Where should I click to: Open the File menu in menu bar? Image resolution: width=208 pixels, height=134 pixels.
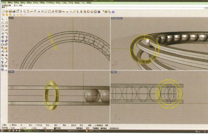pos(3,2)
